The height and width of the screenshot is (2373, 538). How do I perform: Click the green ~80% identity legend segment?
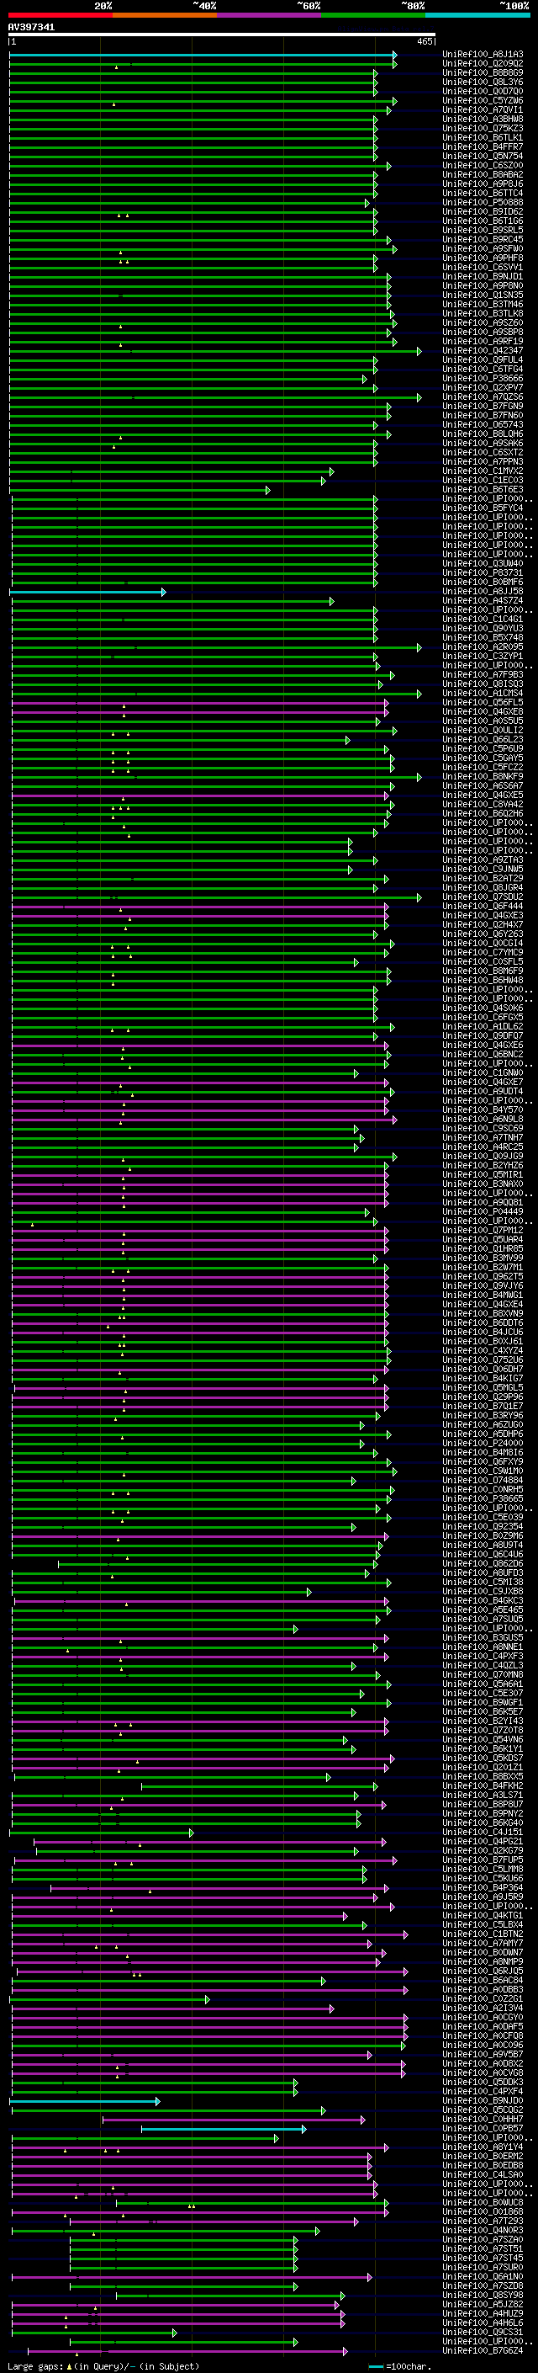coord(373,15)
